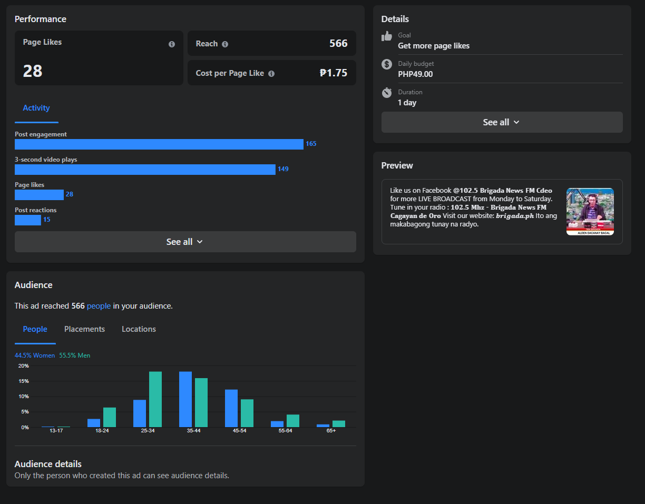Image resolution: width=645 pixels, height=504 pixels.
Task: Click the Post engagement bar
Action: pyautogui.click(x=159, y=144)
